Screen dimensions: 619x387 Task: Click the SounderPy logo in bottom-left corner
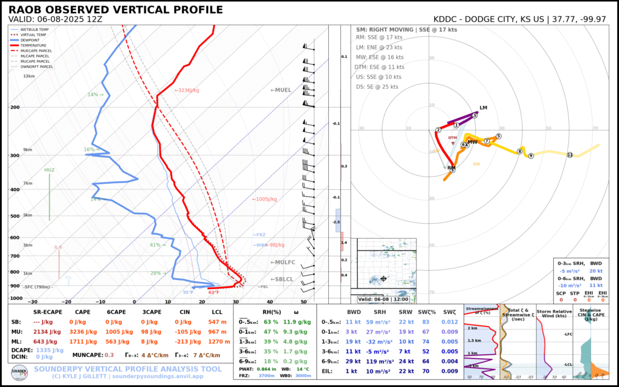19,370
